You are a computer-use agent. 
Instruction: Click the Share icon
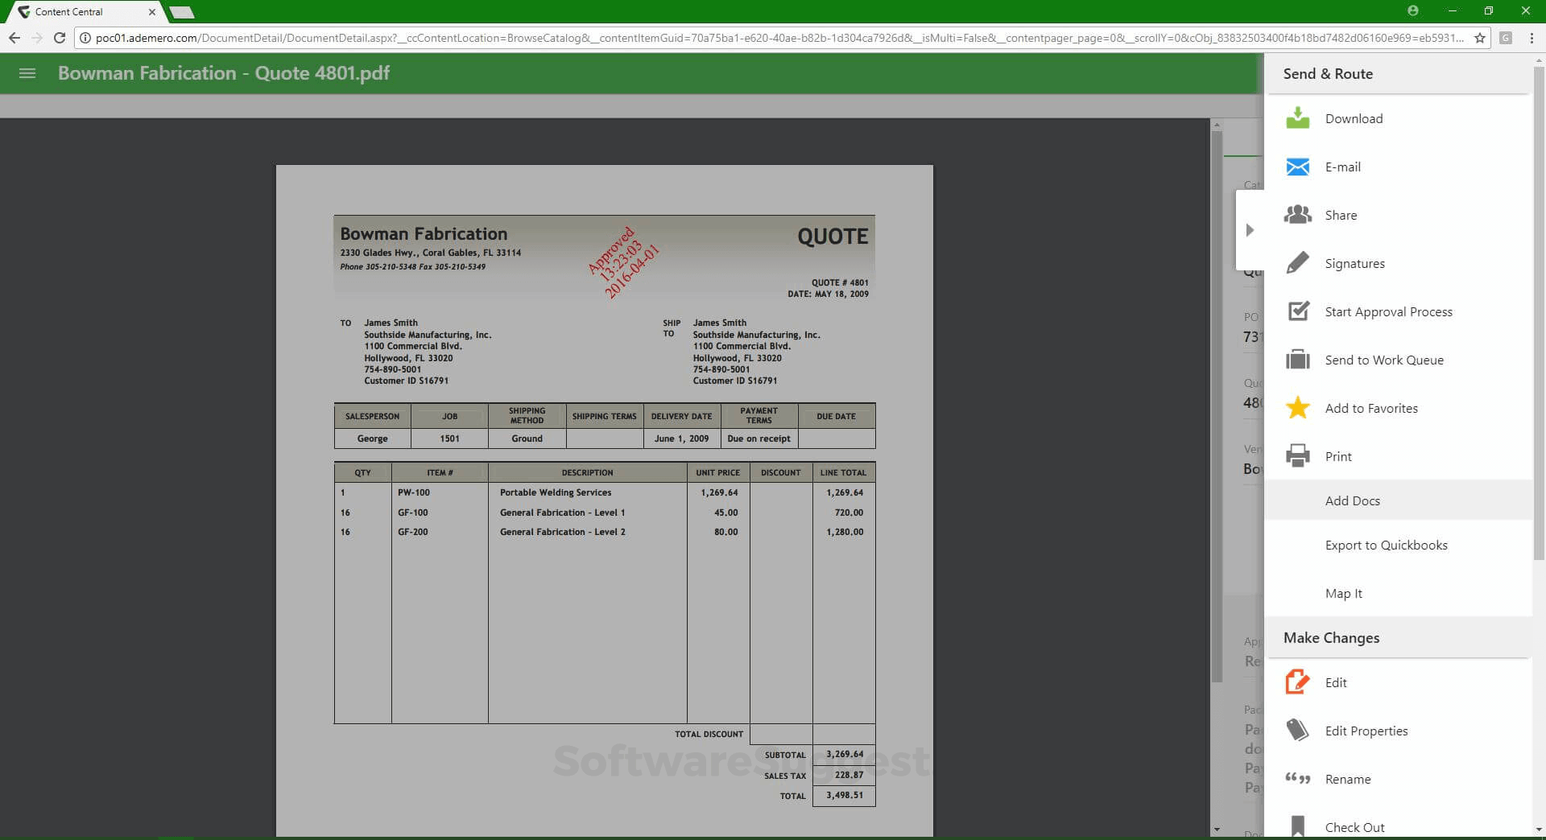1298,215
